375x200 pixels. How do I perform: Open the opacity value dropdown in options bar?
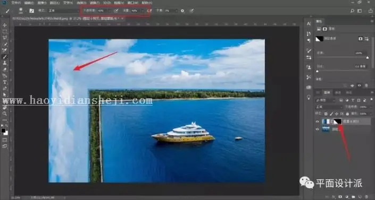(109, 11)
